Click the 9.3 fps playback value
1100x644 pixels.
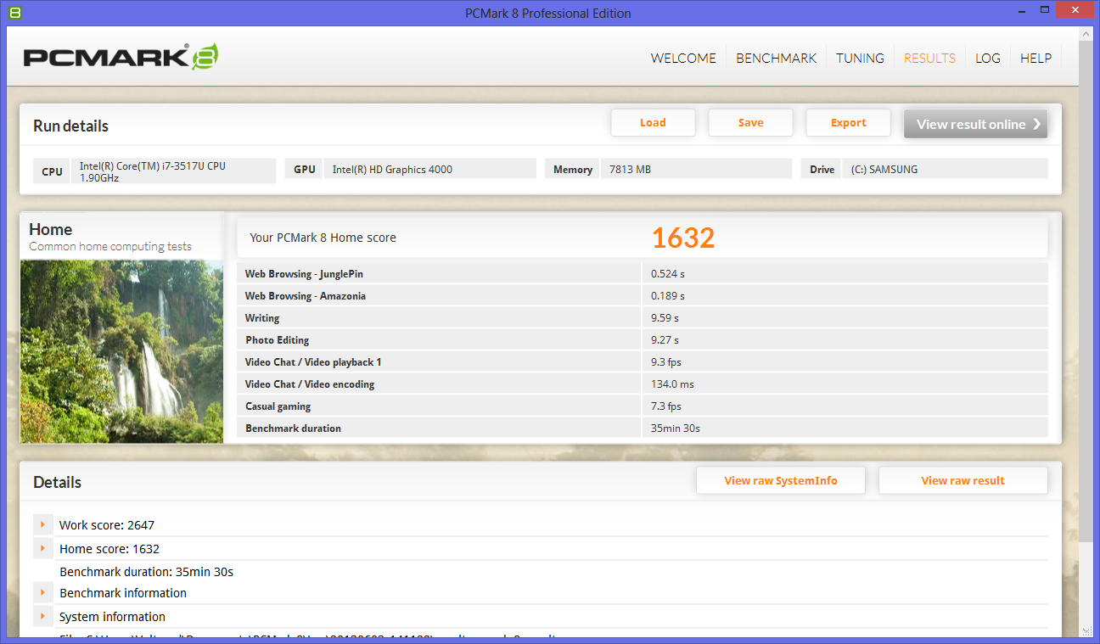pos(665,361)
